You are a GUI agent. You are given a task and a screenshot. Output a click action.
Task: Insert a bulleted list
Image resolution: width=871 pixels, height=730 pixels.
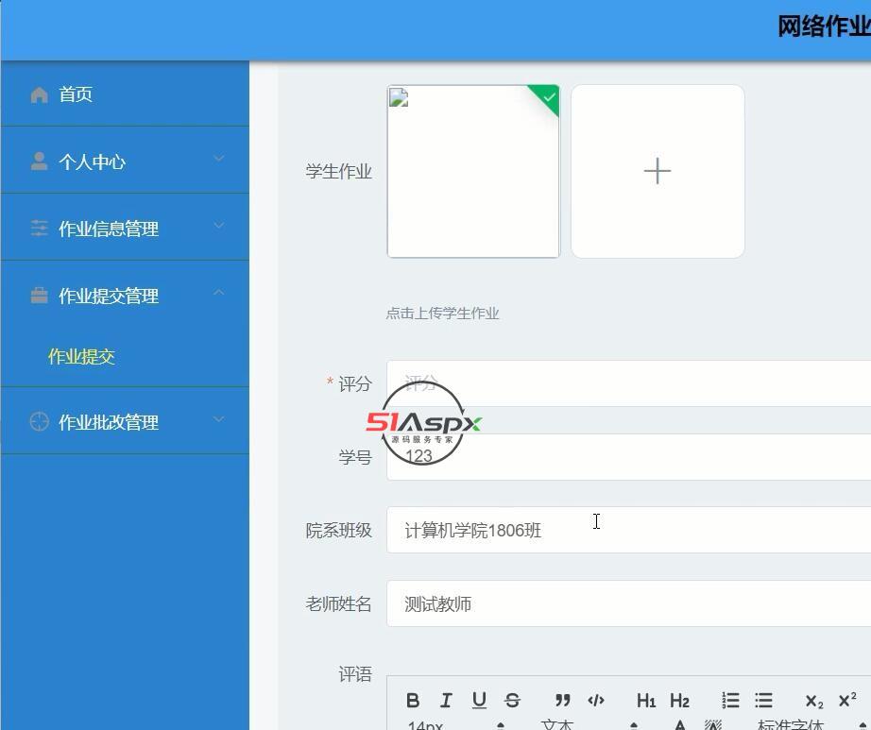[x=763, y=700]
